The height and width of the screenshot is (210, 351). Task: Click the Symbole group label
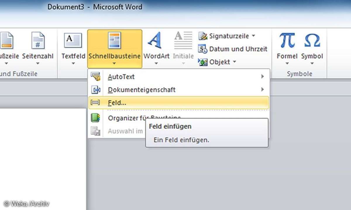300,74
